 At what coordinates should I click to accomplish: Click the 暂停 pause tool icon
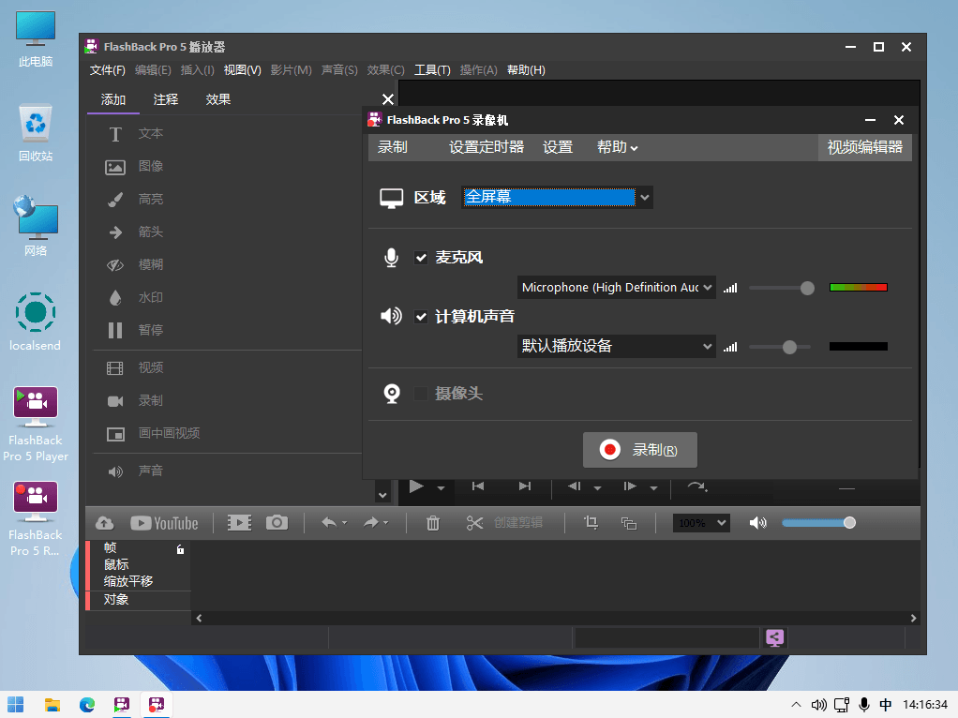pos(115,331)
